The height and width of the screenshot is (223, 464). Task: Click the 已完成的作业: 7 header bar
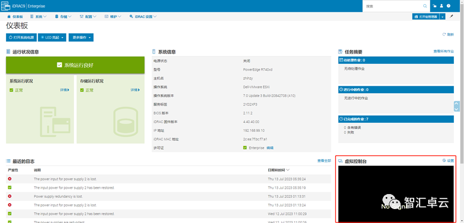click(396, 119)
